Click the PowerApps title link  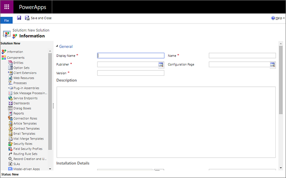pos(33,7)
